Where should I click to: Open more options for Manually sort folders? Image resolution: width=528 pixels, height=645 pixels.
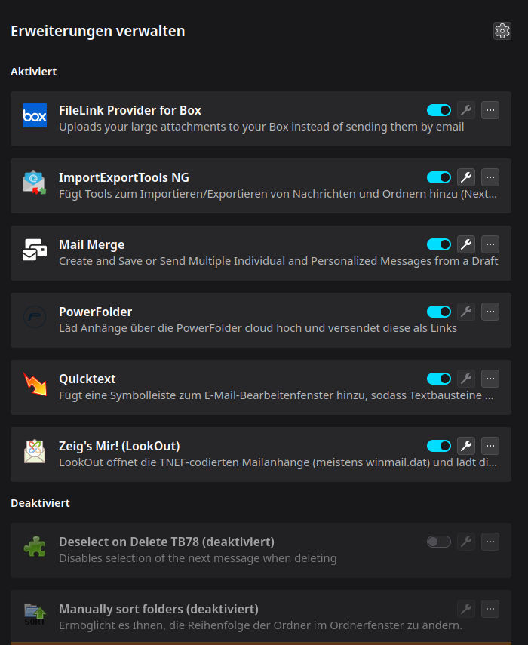(x=490, y=609)
